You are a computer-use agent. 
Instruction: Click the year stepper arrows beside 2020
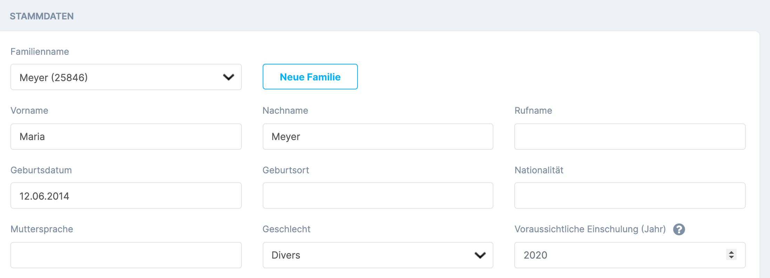(731, 255)
